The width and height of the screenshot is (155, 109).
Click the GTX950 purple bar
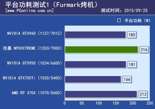(96, 65)
